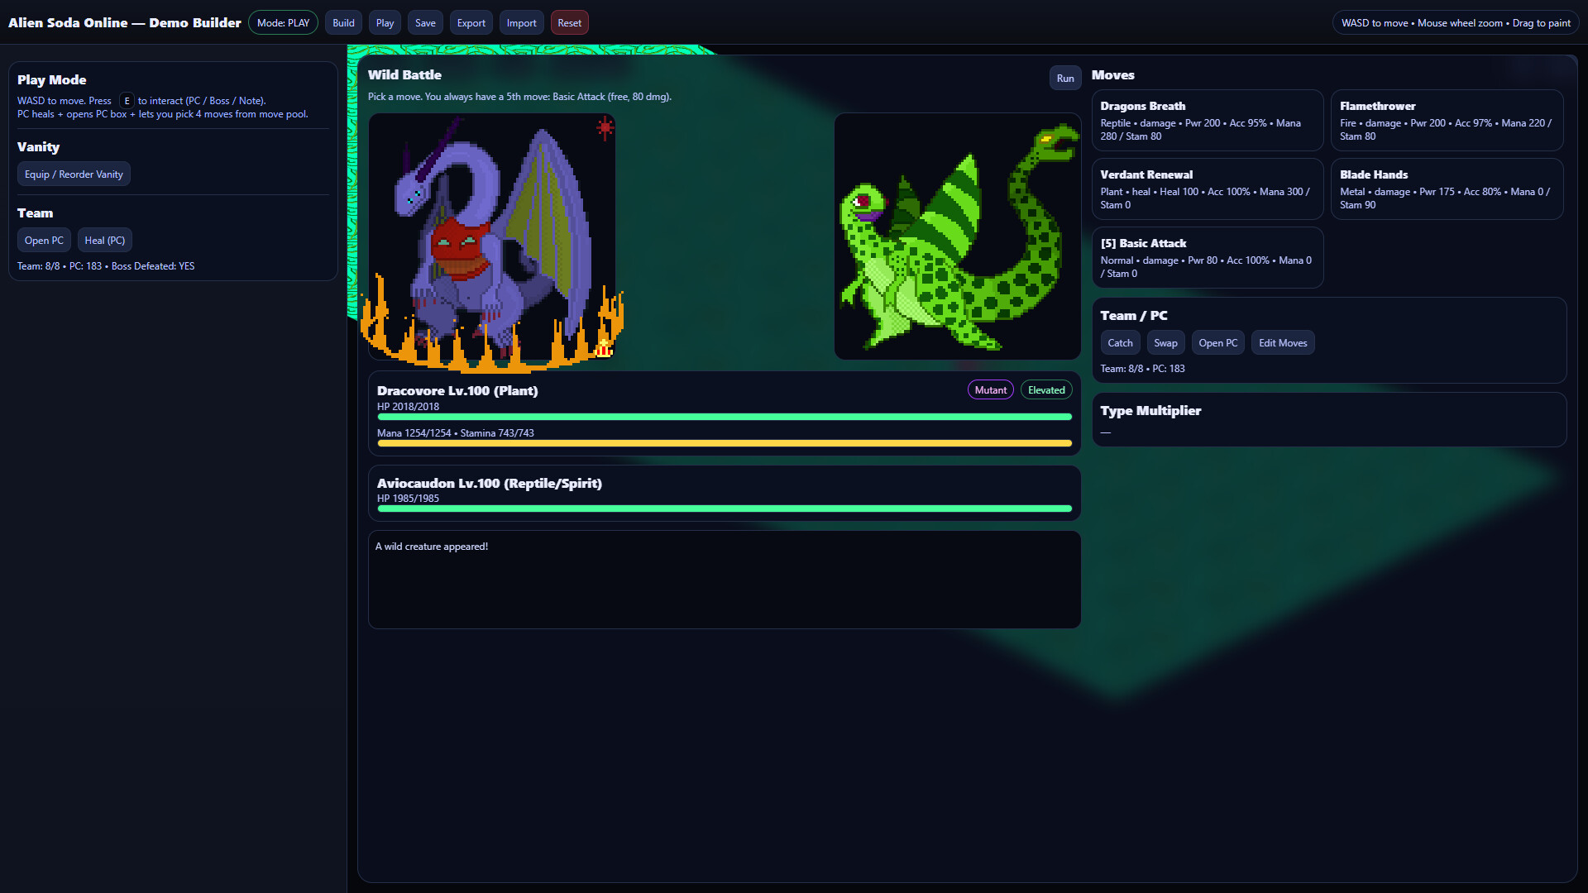Switch to Play mode tab
The image size is (1588, 893).
[x=384, y=22]
